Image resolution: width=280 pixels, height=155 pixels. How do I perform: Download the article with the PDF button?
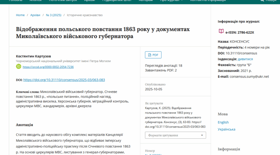tap(153, 55)
